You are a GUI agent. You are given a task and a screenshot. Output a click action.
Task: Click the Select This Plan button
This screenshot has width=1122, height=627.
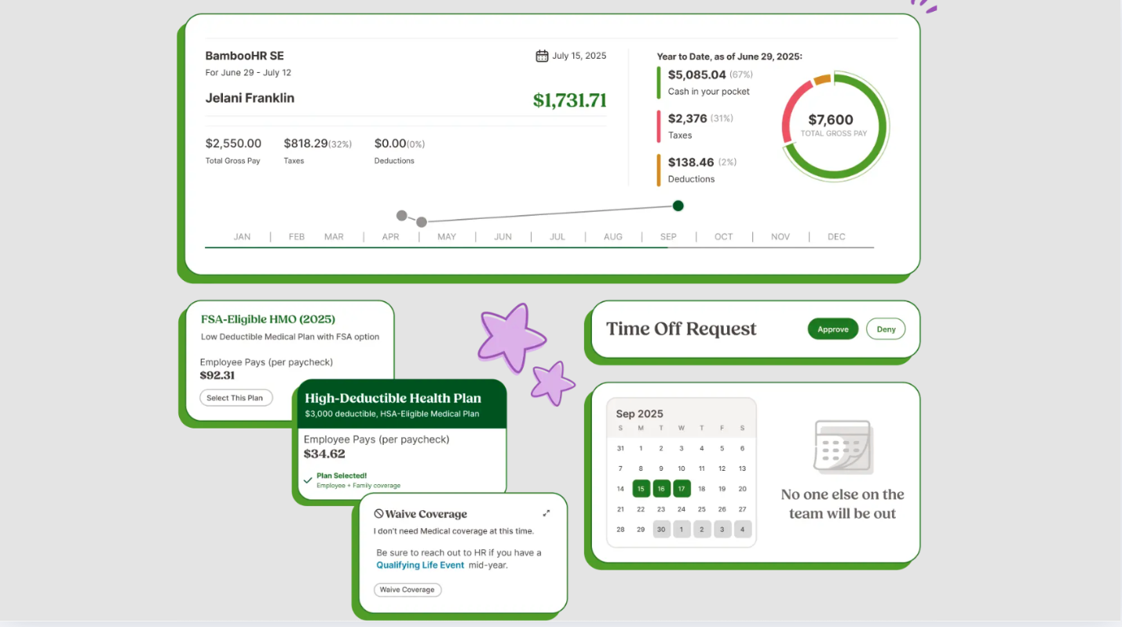(x=236, y=398)
